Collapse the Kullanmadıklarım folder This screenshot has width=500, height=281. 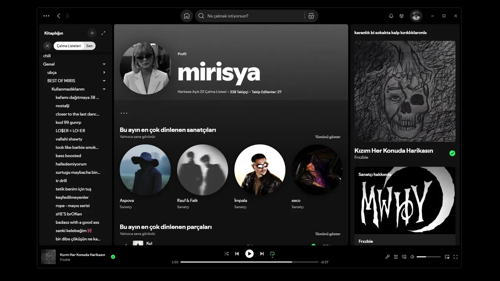point(104,89)
